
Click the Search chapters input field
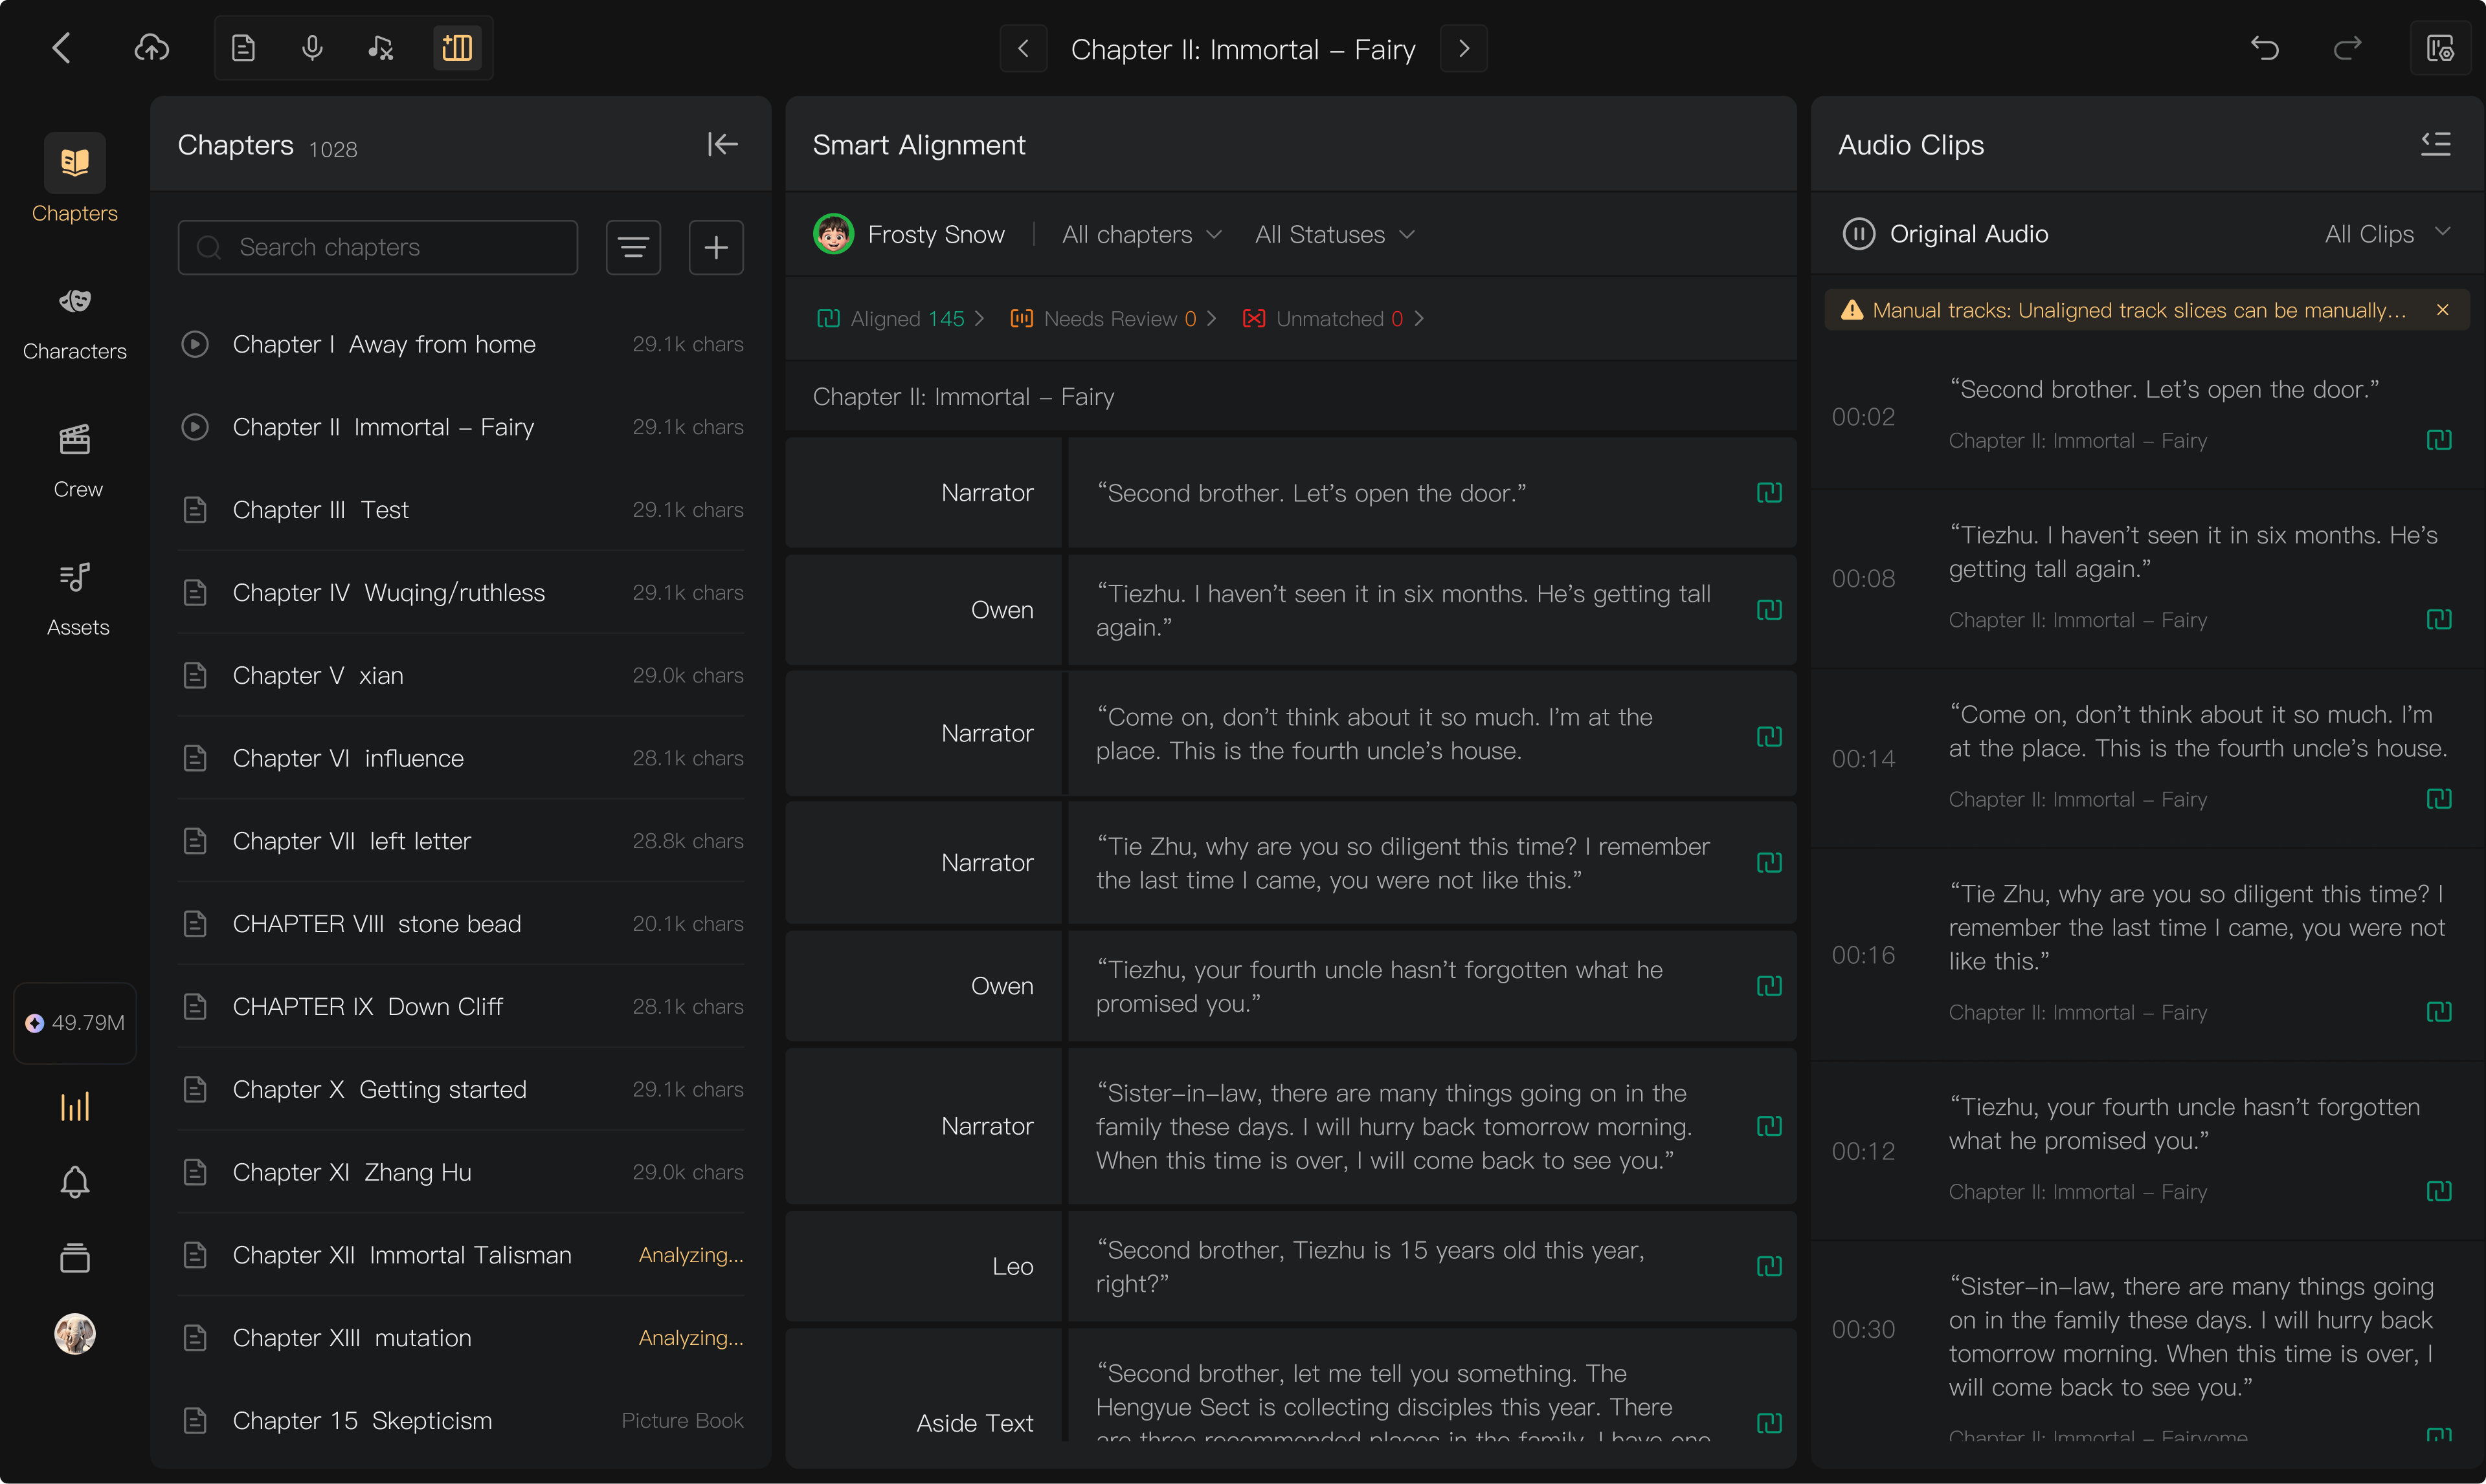(377, 247)
